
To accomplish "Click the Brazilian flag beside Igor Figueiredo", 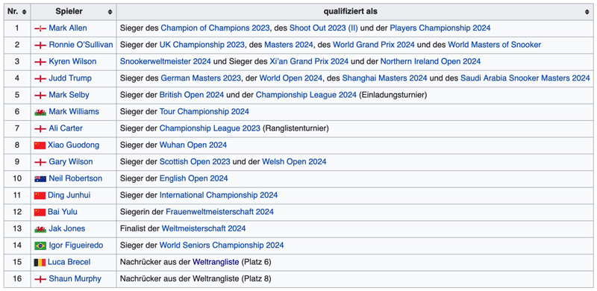I will point(40,245).
